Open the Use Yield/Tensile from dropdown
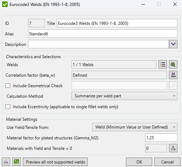 coord(135,127)
